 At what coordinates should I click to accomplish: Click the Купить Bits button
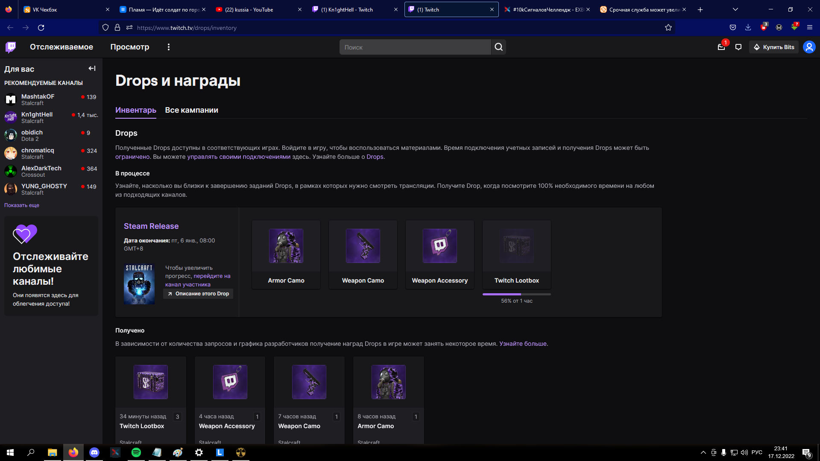click(774, 47)
